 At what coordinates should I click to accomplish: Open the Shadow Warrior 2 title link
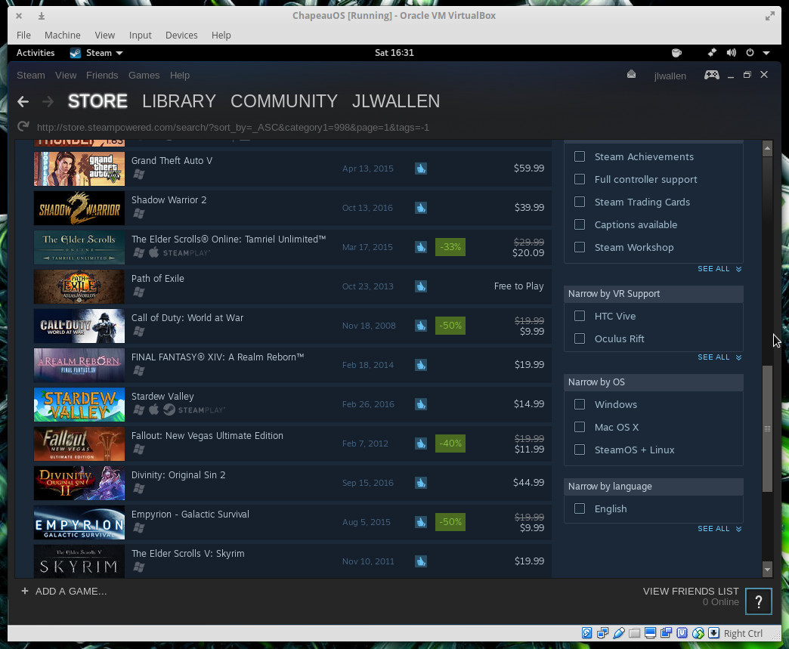169,199
